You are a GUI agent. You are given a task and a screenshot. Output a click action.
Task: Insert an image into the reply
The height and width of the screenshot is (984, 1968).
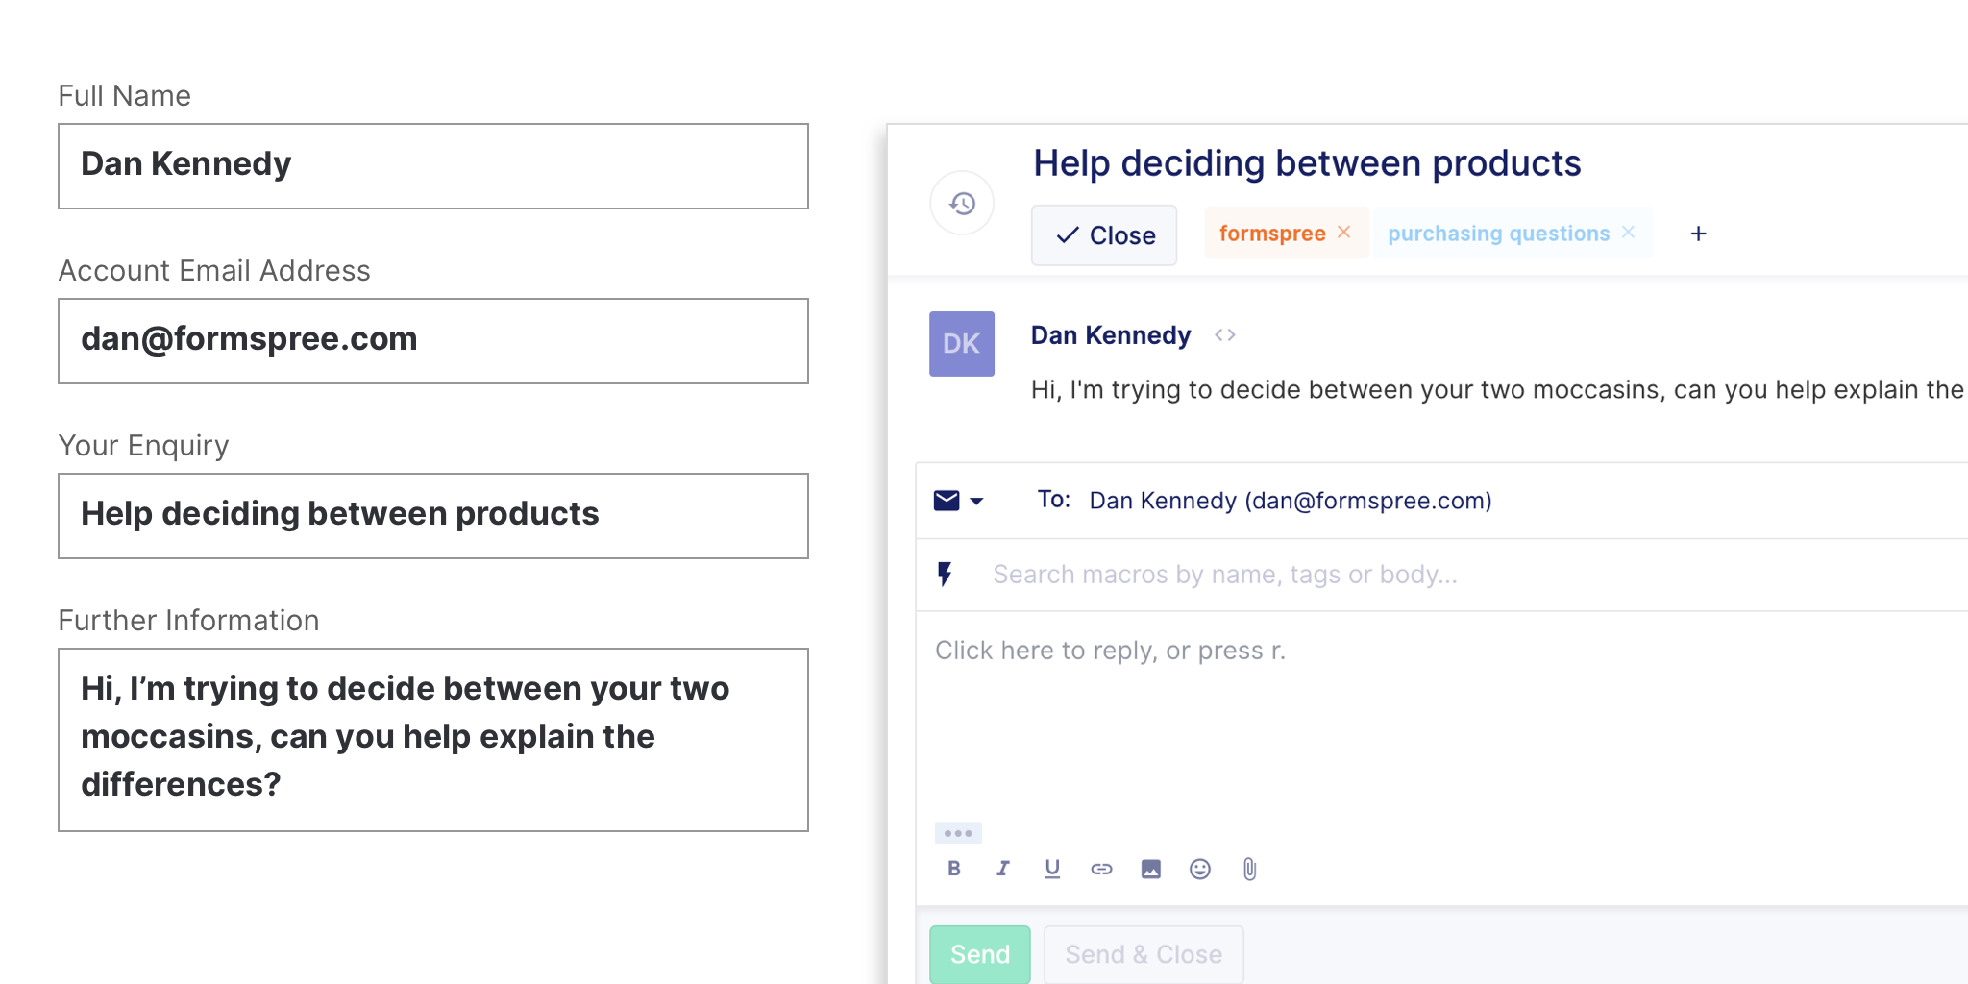pos(1150,869)
